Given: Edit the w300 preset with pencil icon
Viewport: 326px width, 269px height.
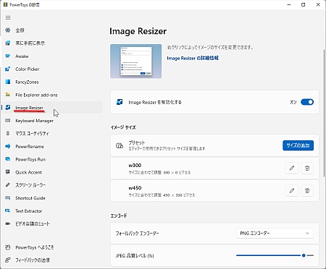Looking at the screenshot, I should point(292,168).
